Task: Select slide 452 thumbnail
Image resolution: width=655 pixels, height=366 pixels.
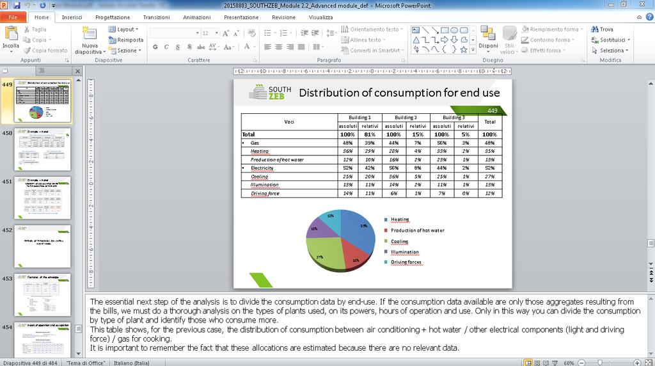Action: pyautogui.click(x=42, y=246)
